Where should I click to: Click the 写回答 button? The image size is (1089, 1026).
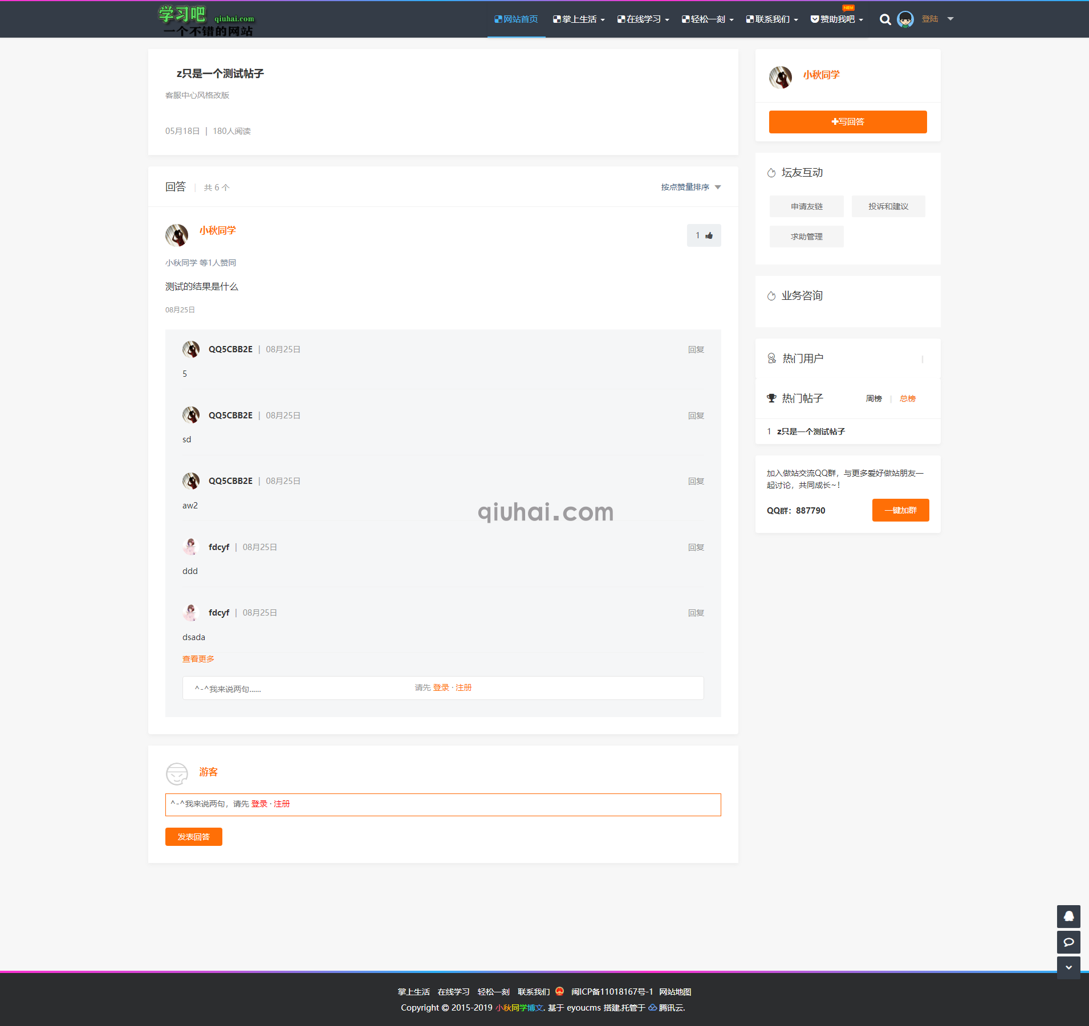pos(847,122)
